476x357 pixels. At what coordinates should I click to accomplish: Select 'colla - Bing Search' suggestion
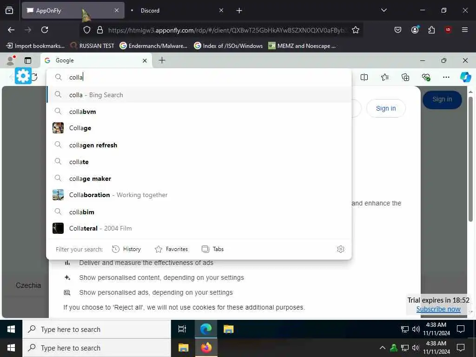(x=199, y=95)
